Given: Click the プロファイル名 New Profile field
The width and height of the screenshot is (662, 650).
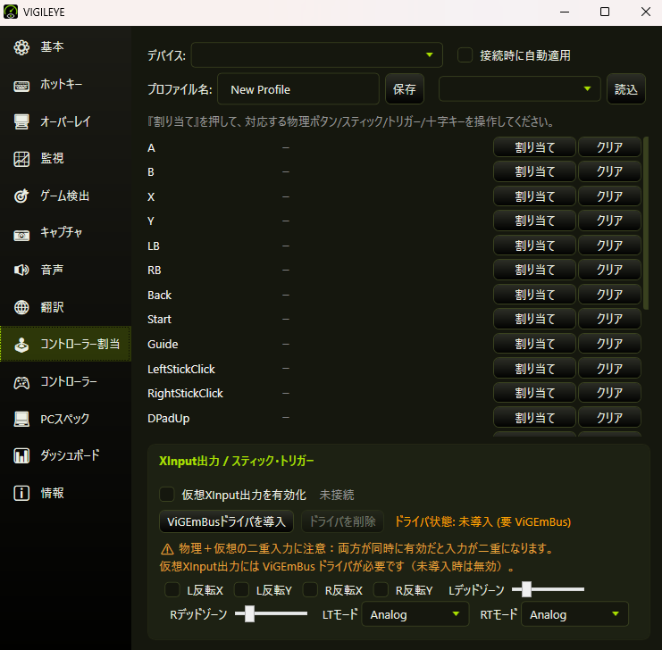Looking at the screenshot, I should click(x=298, y=89).
